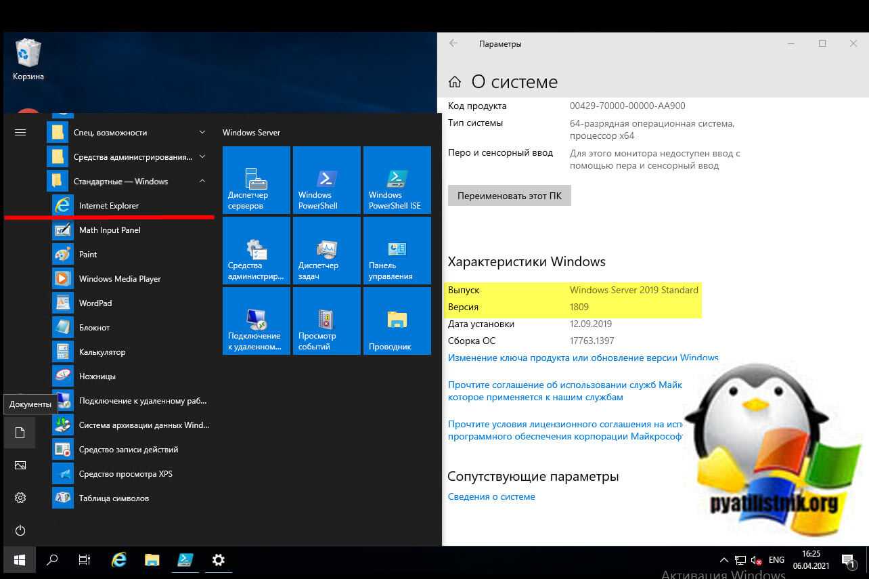The width and height of the screenshot is (869, 579).
Task: Open File Explorer from taskbar
Action: (x=152, y=560)
